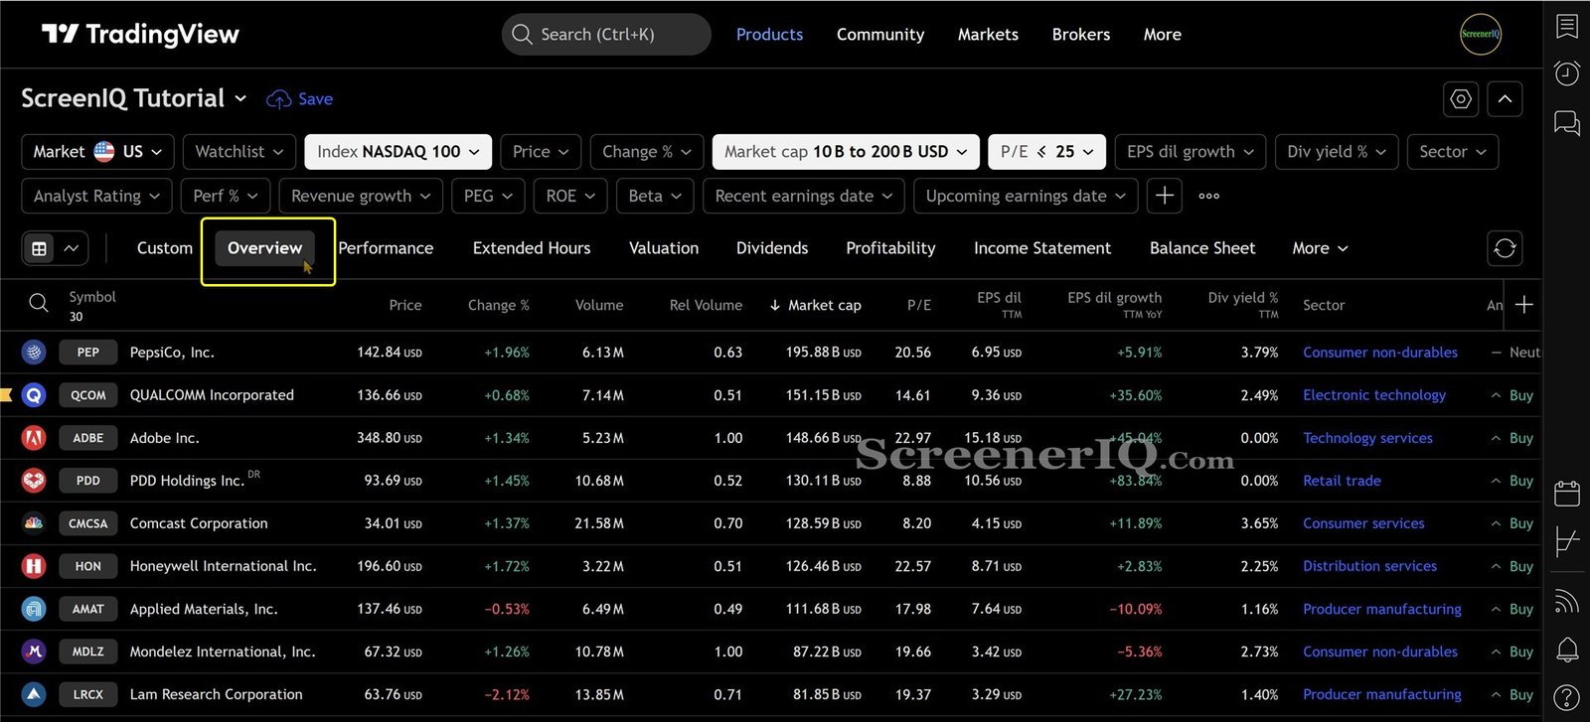Click the QCOM ticker button

coord(88,395)
